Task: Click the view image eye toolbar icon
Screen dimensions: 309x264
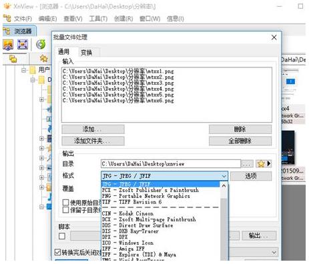Action: pos(8,44)
